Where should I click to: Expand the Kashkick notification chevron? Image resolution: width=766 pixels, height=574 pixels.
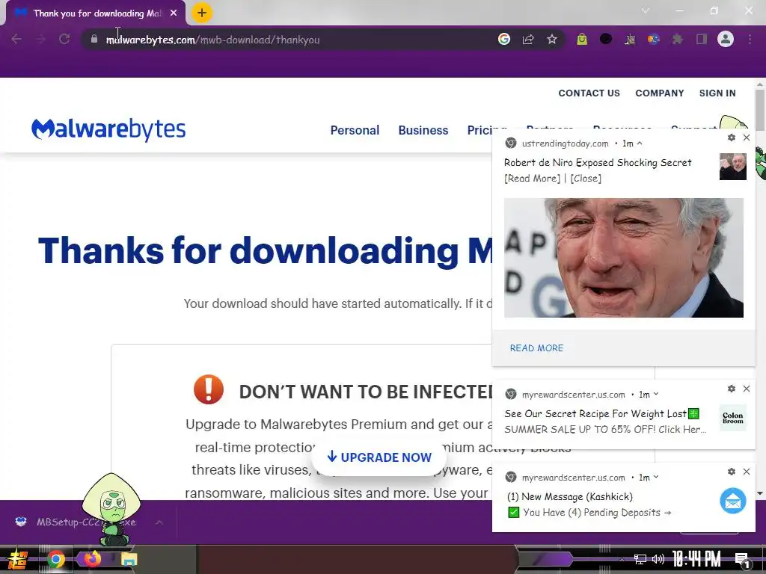pos(656,478)
